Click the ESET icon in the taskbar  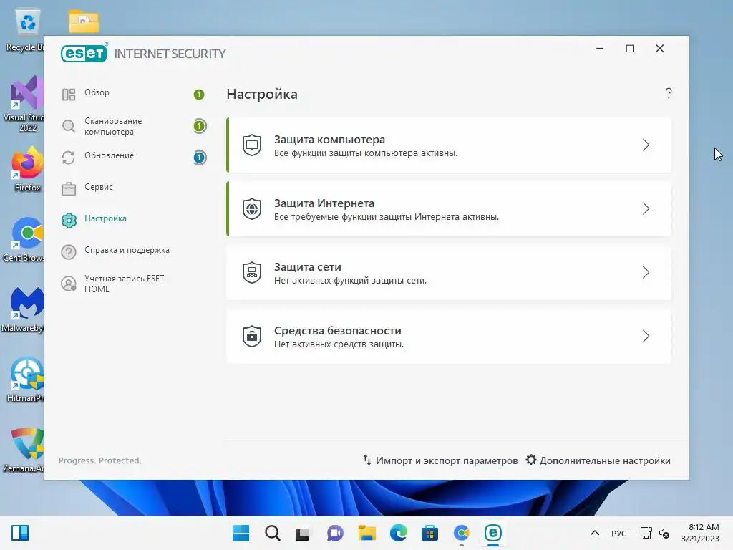tap(492, 533)
